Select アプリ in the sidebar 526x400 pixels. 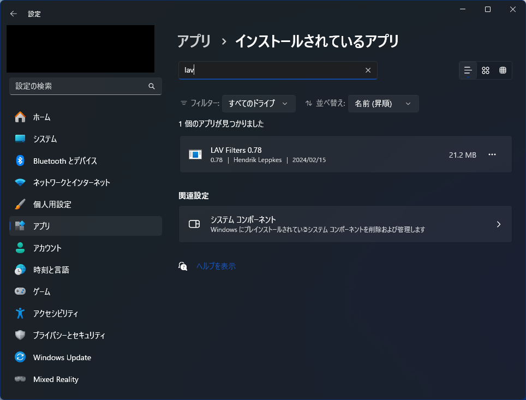tap(86, 226)
